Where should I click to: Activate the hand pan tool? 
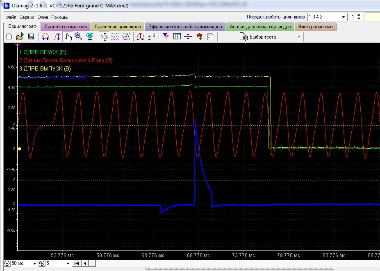[x=68, y=37]
